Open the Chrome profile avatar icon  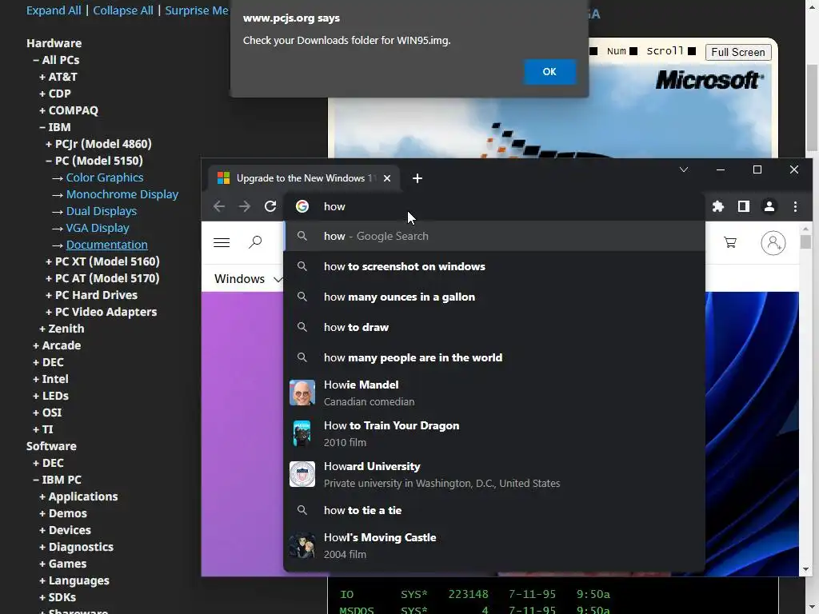pos(769,206)
